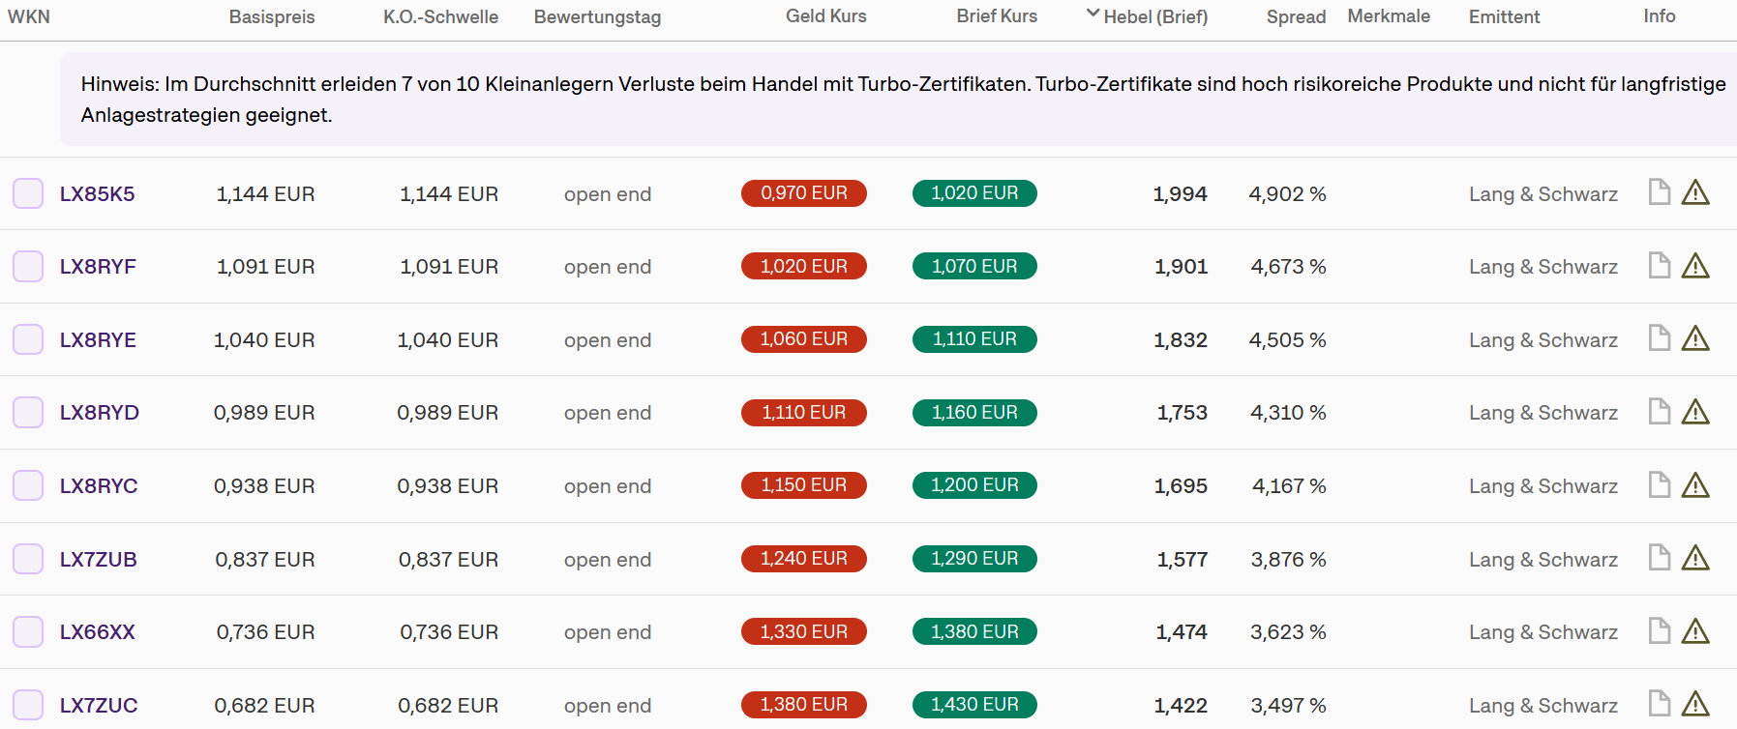Click green Brief Kurs 1,160 EUR button

pos(974,413)
